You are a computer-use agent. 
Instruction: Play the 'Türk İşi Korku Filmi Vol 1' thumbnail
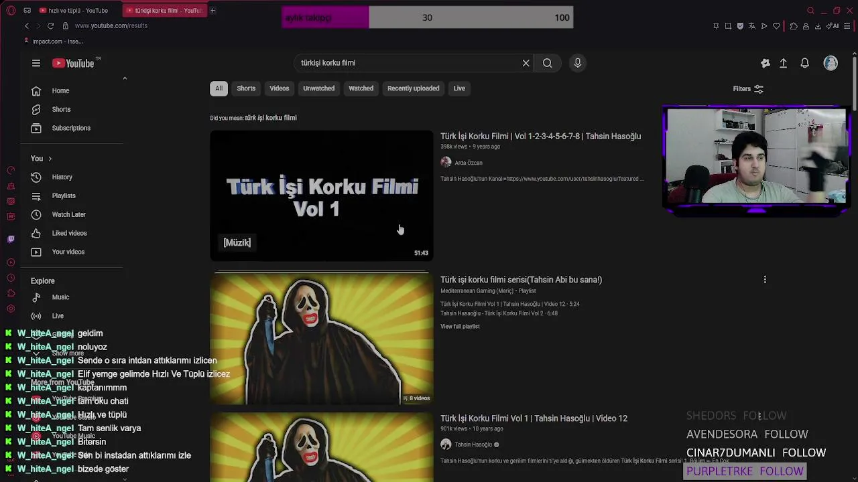pyautogui.click(x=322, y=195)
